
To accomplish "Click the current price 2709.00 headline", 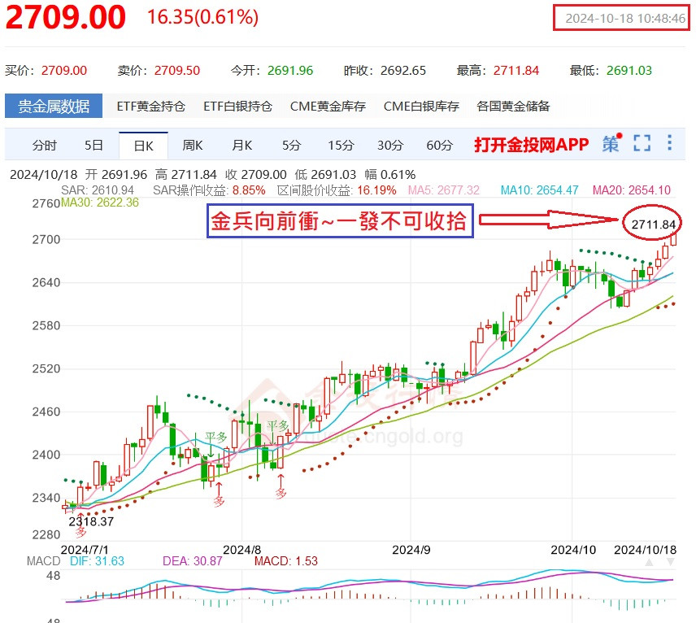I will tap(66, 17).
